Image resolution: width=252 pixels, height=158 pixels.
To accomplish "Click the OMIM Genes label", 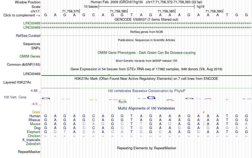I will point(30,56).
